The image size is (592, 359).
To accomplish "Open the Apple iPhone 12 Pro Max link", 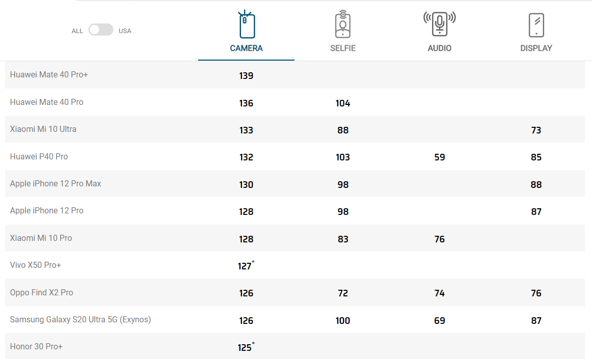I will (x=56, y=183).
